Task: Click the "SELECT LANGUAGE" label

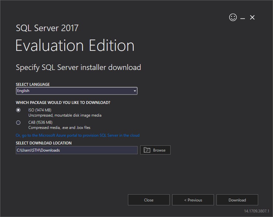Action: coord(33,84)
